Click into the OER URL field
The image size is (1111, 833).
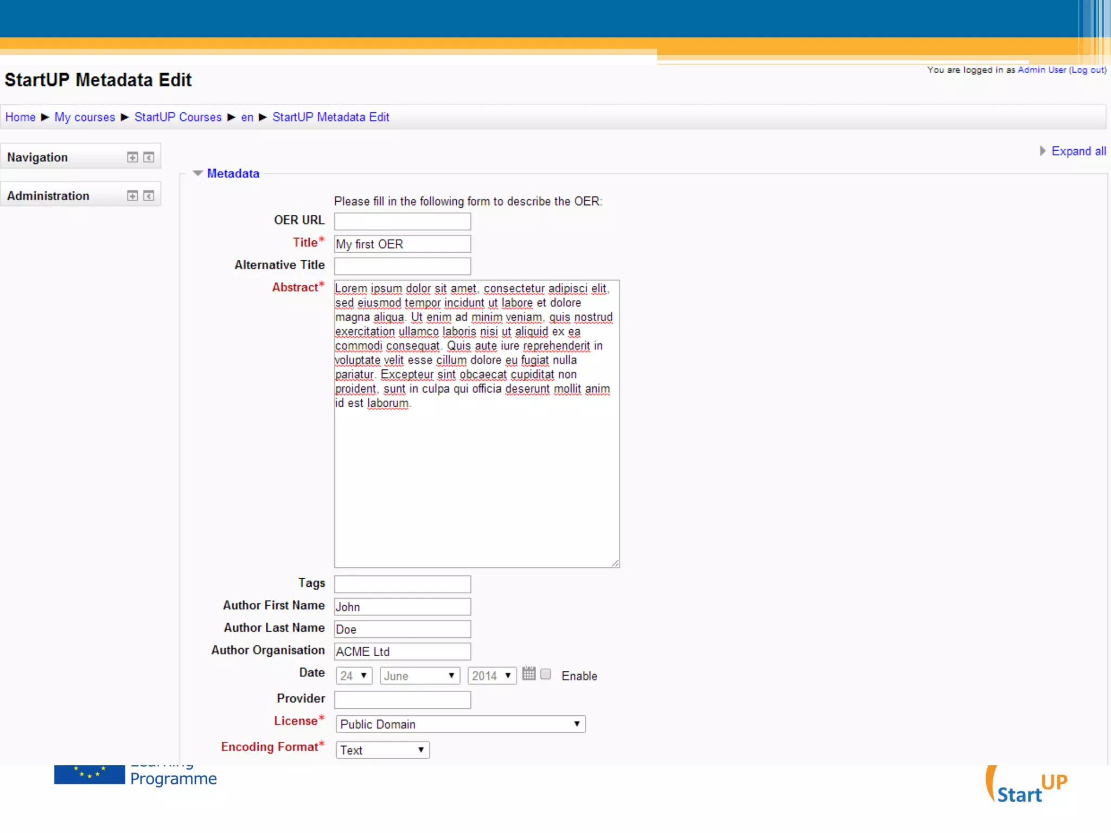[402, 221]
